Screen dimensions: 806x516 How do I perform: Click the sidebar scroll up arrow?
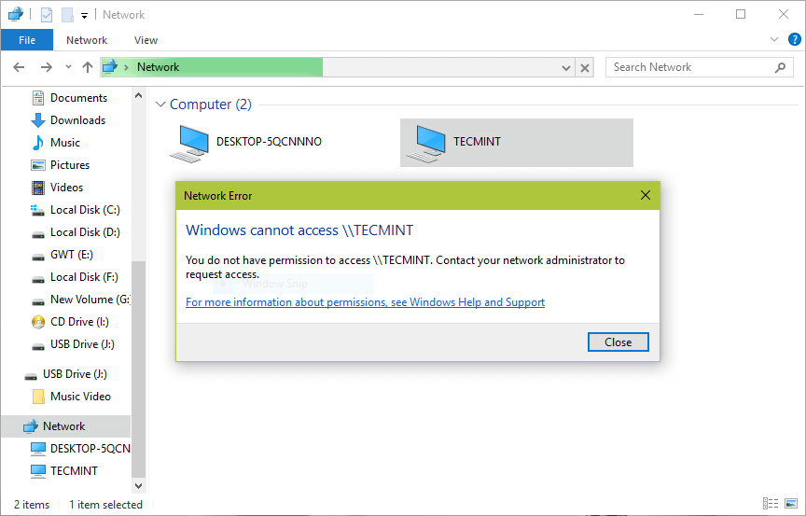(138, 95)
